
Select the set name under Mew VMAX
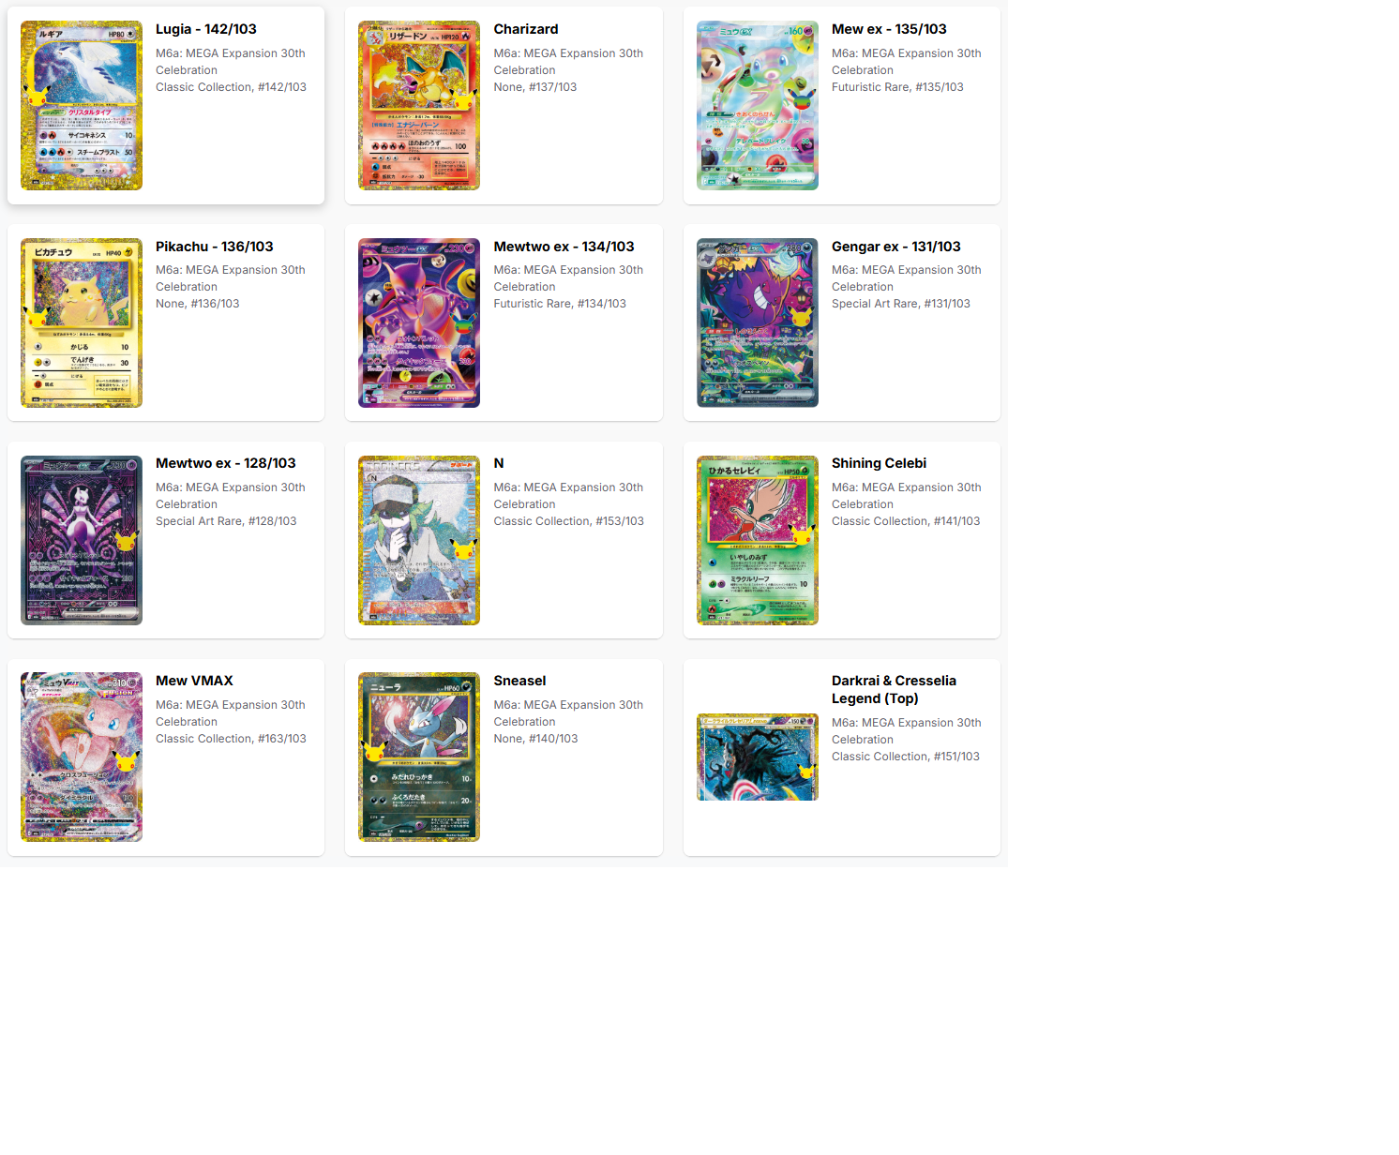point(231,713)
